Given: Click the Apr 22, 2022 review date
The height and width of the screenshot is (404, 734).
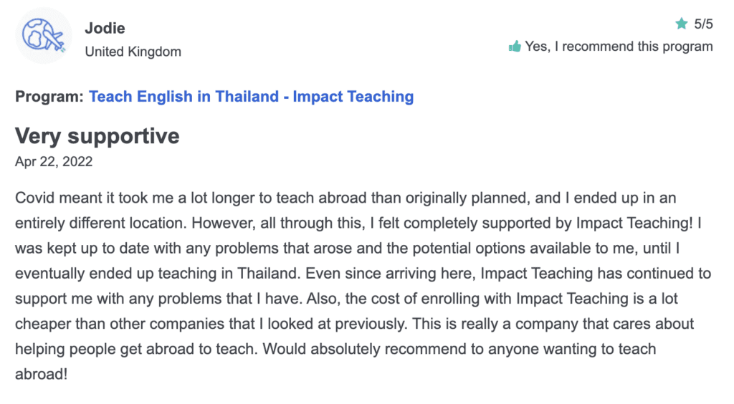Looking at the screenshot, I should (54, 161).
